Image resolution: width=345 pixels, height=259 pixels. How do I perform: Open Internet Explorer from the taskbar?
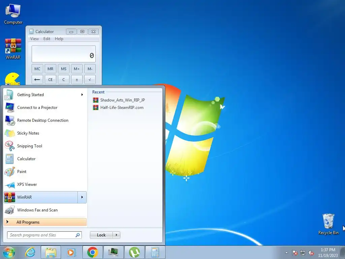30,252
